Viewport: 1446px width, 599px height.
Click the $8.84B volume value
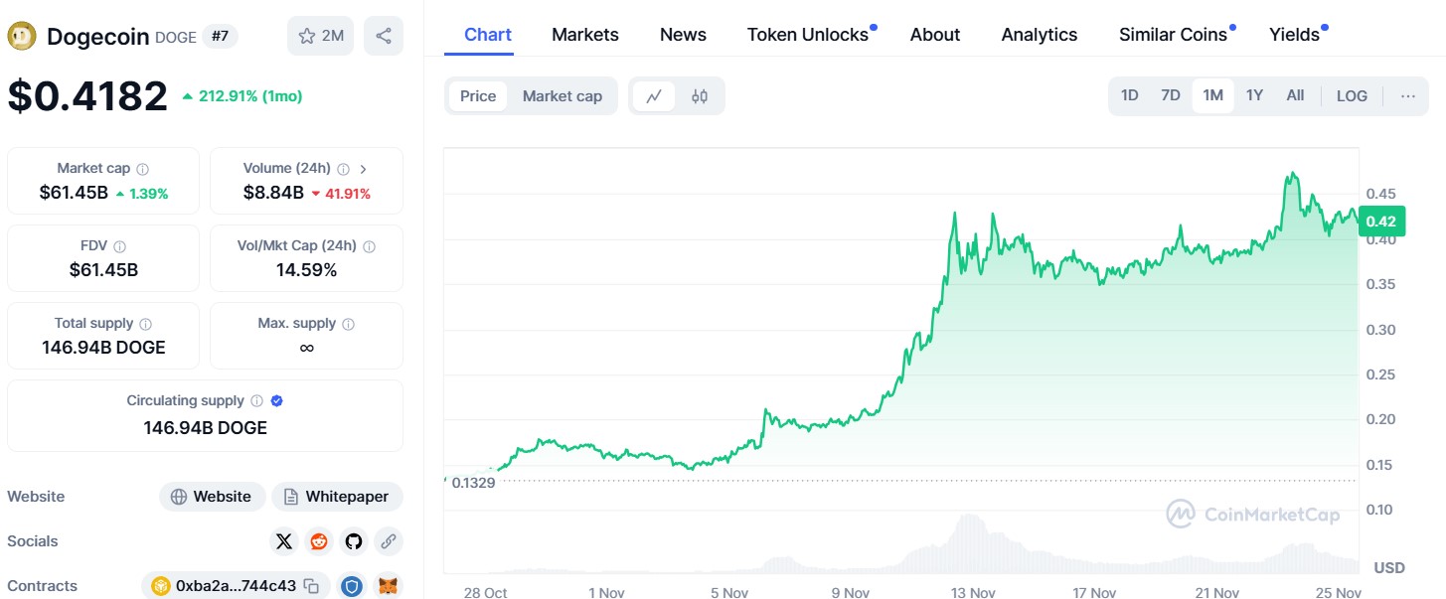coord(273,193)
